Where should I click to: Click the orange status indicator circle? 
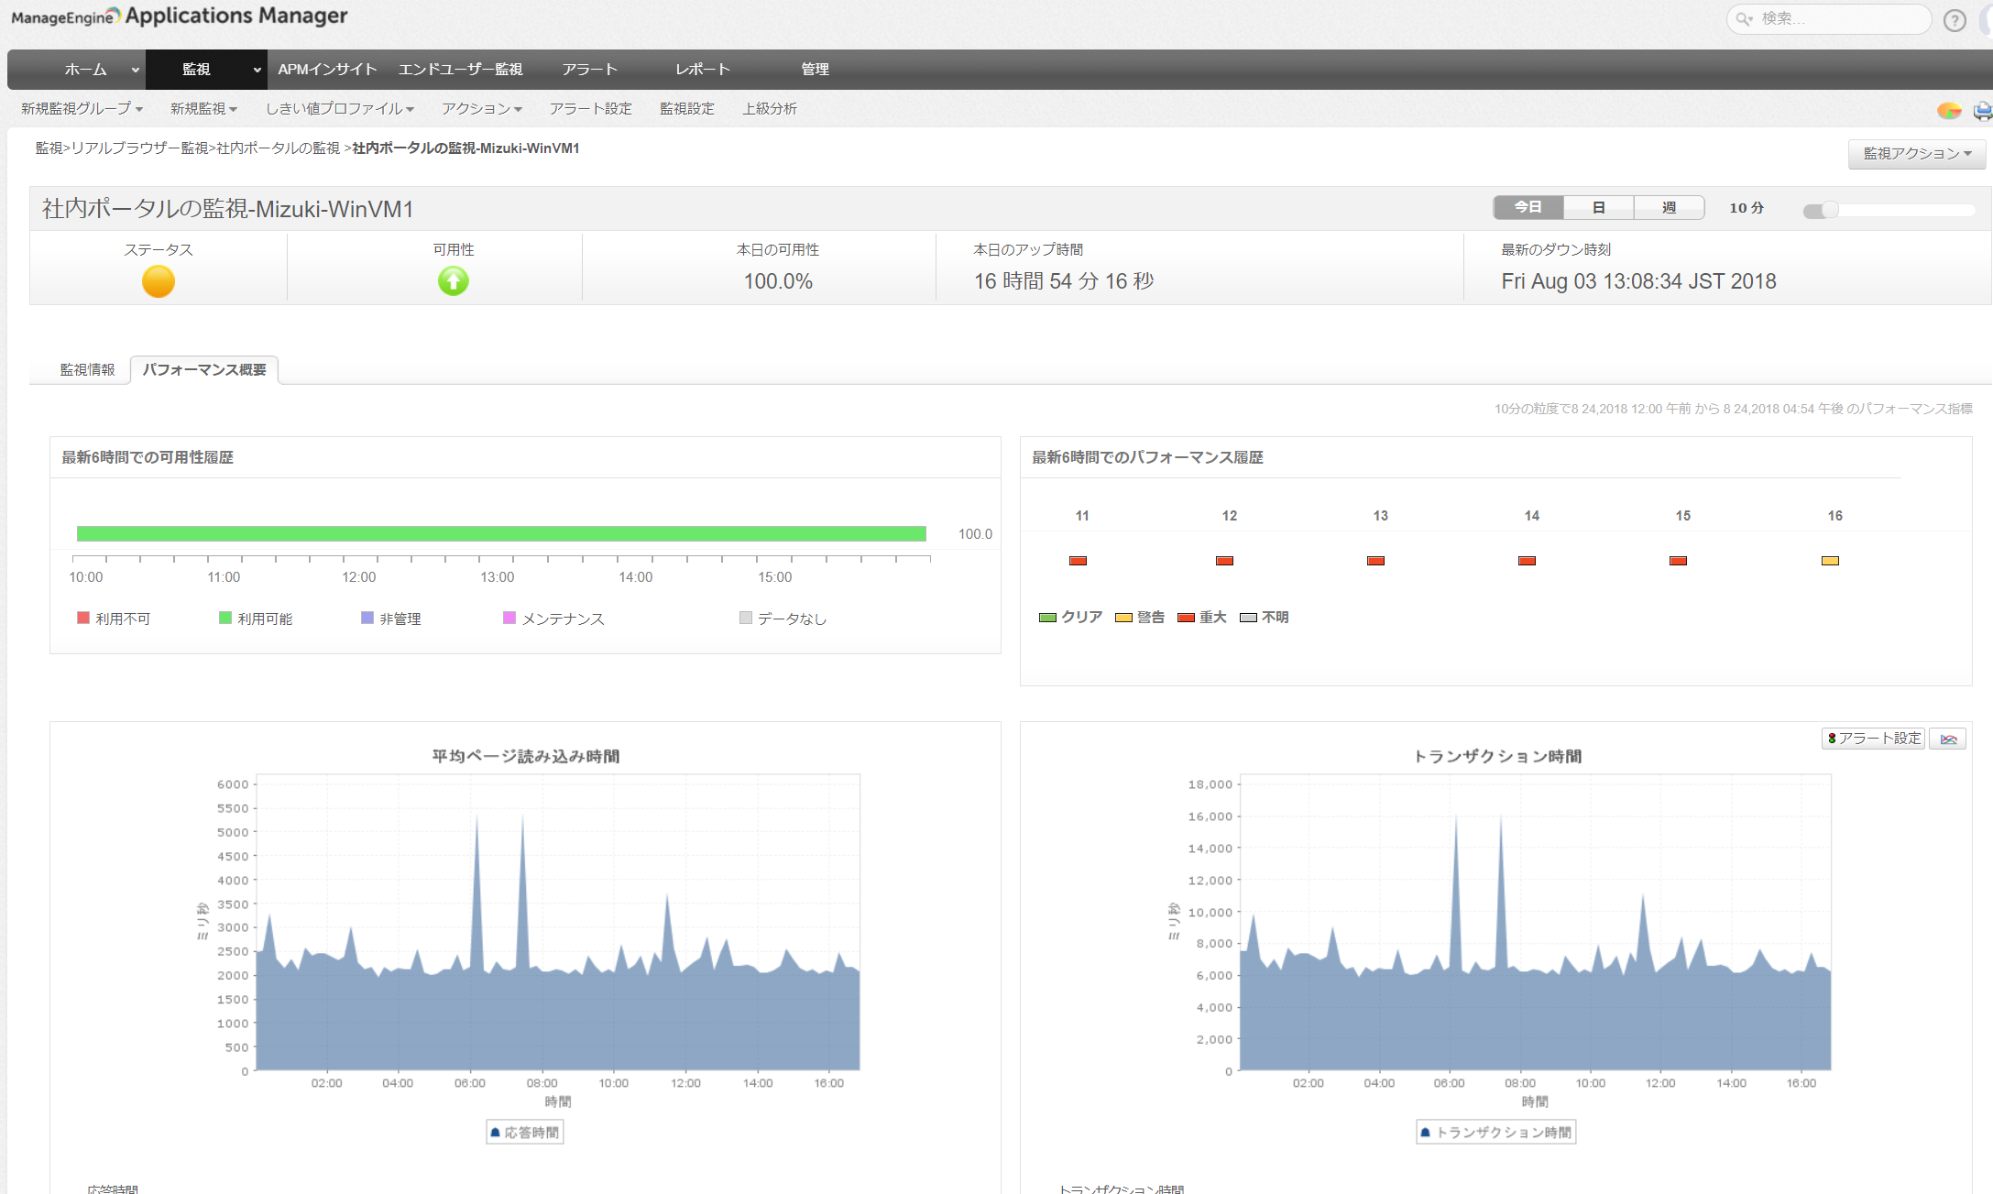[159, 281]
